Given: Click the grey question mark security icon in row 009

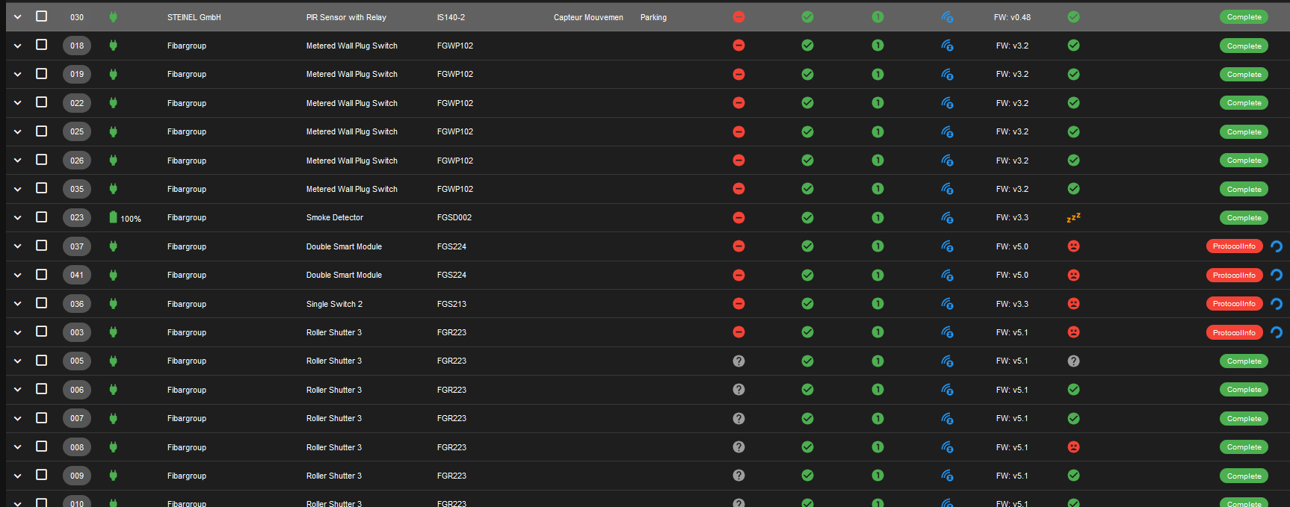Looking at the screenshot, I should 738,475.
